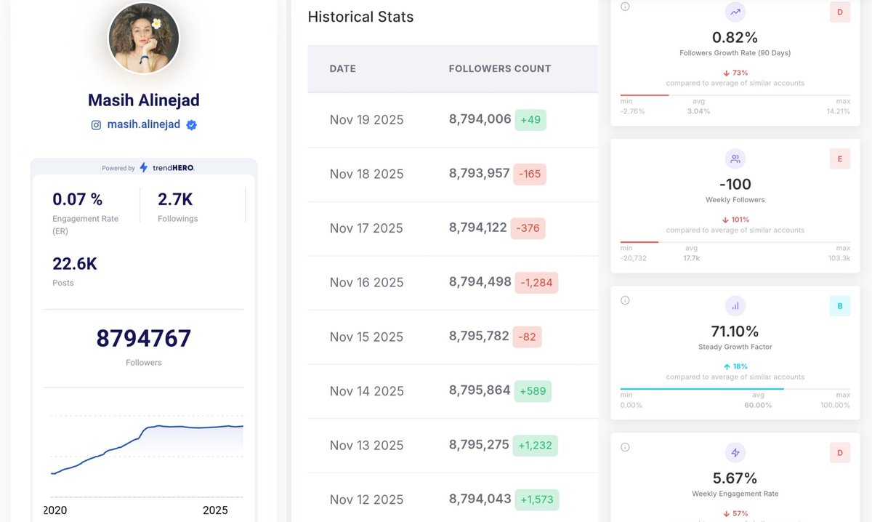
Task: Click the +589 change badge for Nov 14
Action: click(533, 391)
